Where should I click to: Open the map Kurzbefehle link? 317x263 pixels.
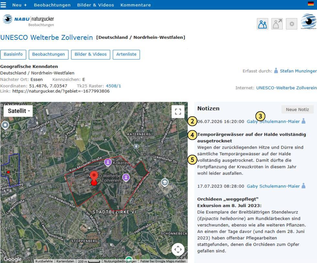(x=44, y=261)
